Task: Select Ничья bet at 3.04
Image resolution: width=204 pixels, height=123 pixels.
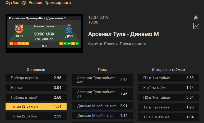Action: point(36,88)
